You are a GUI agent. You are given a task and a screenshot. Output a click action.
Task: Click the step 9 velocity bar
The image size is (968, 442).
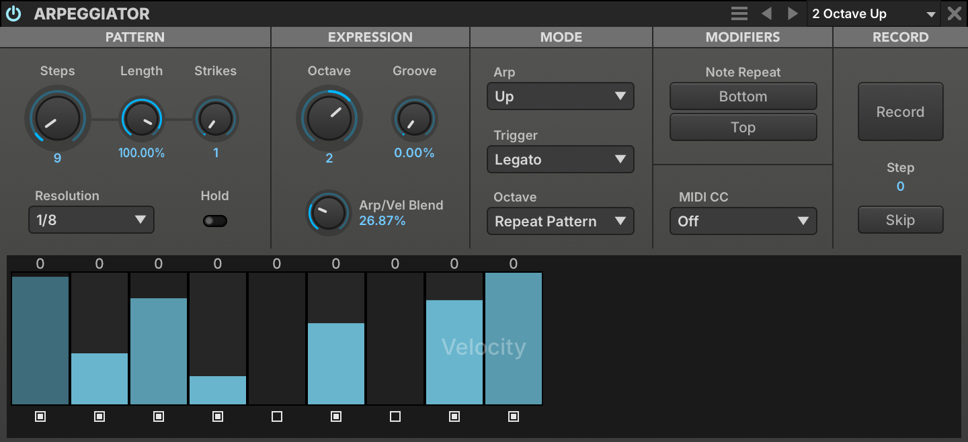point(514,339)
